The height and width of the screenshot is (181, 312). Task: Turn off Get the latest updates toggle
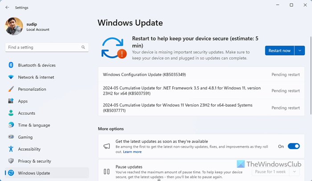tap(294, 146)
